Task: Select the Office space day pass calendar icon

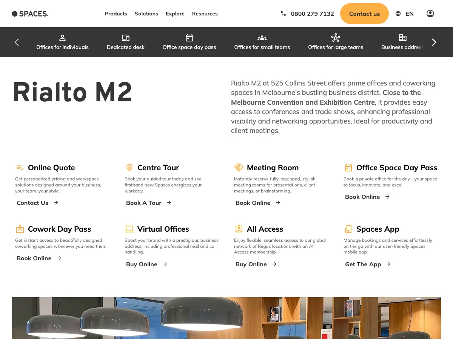Action: 190,38
